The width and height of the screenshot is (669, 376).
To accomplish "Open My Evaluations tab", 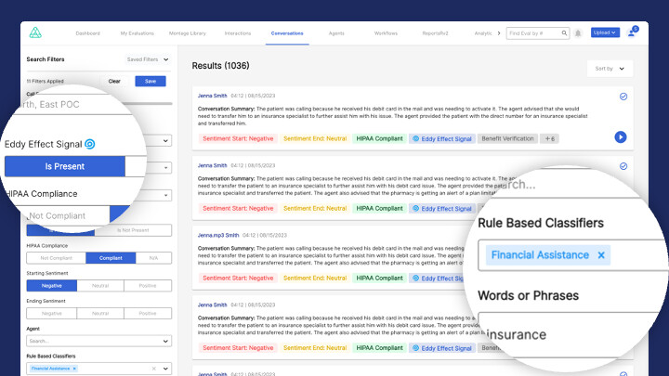I will coord(137,33).
